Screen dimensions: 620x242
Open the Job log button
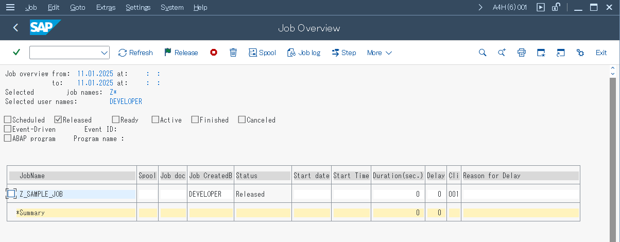click(304, 53)
